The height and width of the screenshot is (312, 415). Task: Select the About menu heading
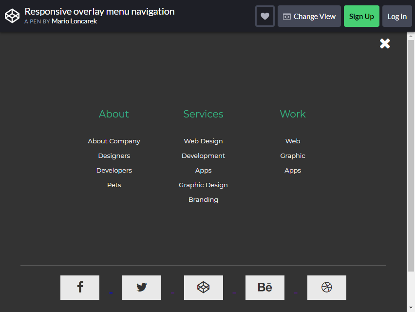coord(113,114)
